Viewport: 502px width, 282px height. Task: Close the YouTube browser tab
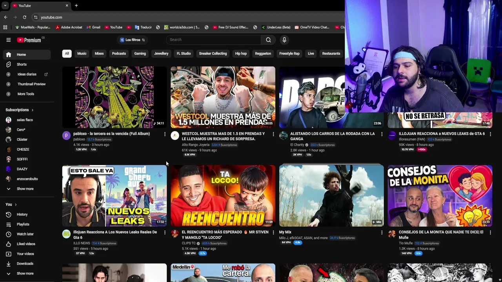pyautogui.click(x=67, y=5)
